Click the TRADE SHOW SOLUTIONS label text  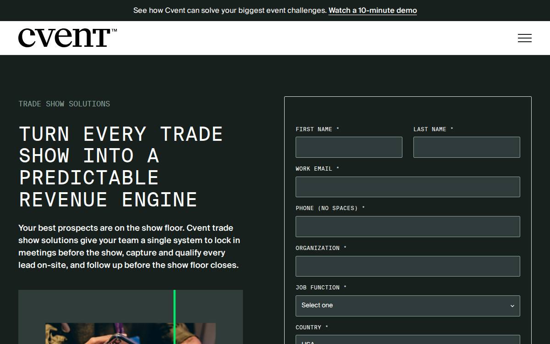tap(64, 104)
